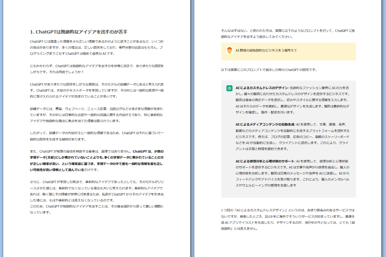Click the line starting "さらに、ChatGPTが学習した時点で"
Screen dimensions: 386x257
click(97, 182)
